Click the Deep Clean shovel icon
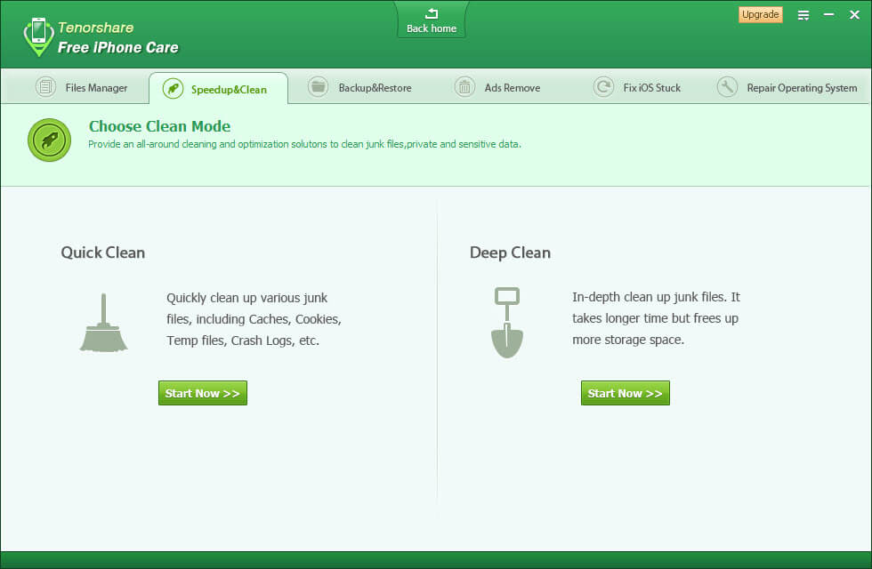 pyautogui.click(x=507, y=322)
